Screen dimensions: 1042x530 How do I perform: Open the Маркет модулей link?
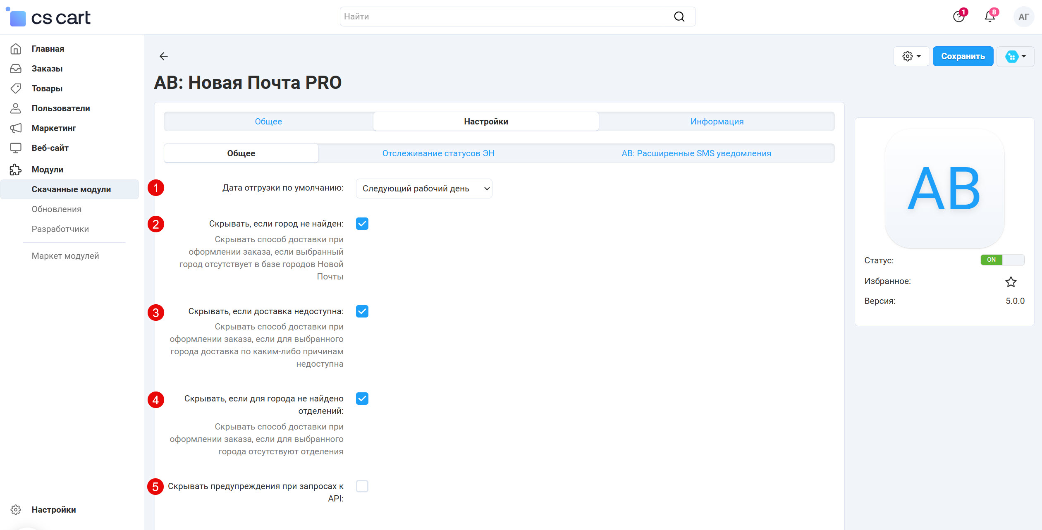(x=65, y=255)
